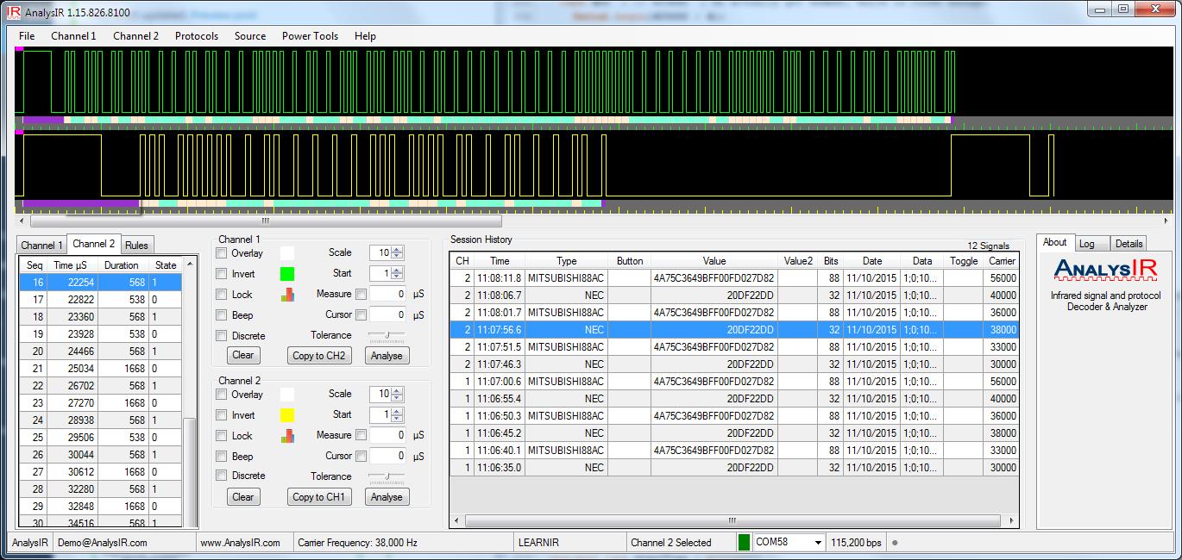This screenshot has width=1182, height=560.
Task: Switch to the Log tab
Action: 1086,244
